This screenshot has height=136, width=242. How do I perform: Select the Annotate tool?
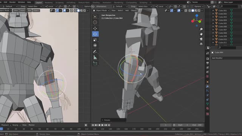pyautogui.click(x=95, y=52)
